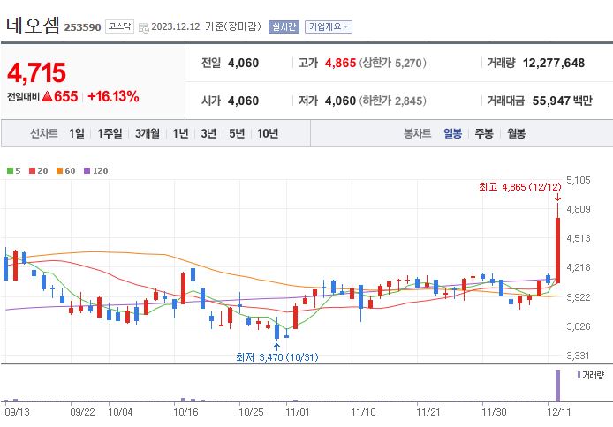Switch to the 월봉 monthly candle chart
This screenshot has width=613, height=427.
pos(517,133)
